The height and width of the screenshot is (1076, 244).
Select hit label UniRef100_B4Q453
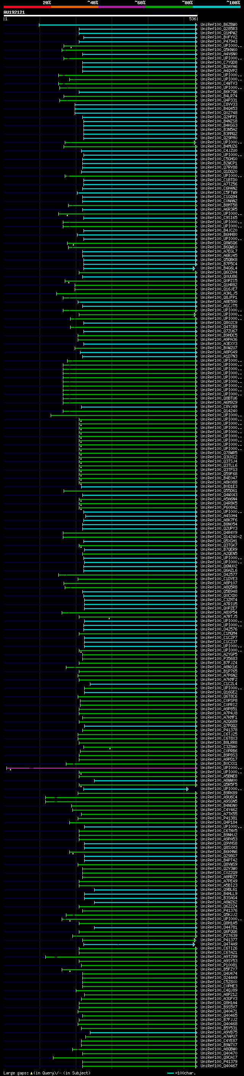219,109
